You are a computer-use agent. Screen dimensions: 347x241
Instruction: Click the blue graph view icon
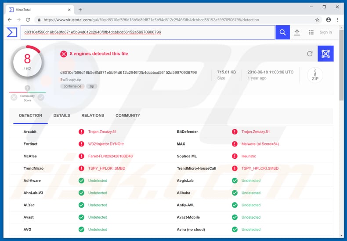coord(325,54)
